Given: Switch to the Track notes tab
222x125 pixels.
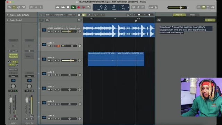Looking at the screenshot, I should tap(192, 15).
